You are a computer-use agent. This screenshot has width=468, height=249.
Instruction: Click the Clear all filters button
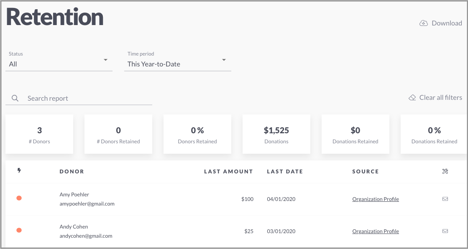click(x=435, y=97)
